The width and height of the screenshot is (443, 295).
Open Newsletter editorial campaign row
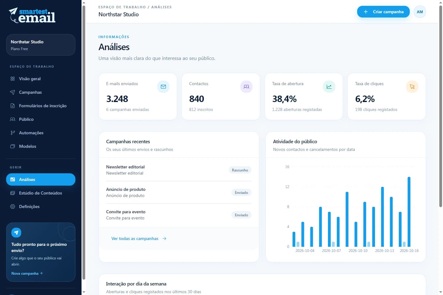coord(179,170)
